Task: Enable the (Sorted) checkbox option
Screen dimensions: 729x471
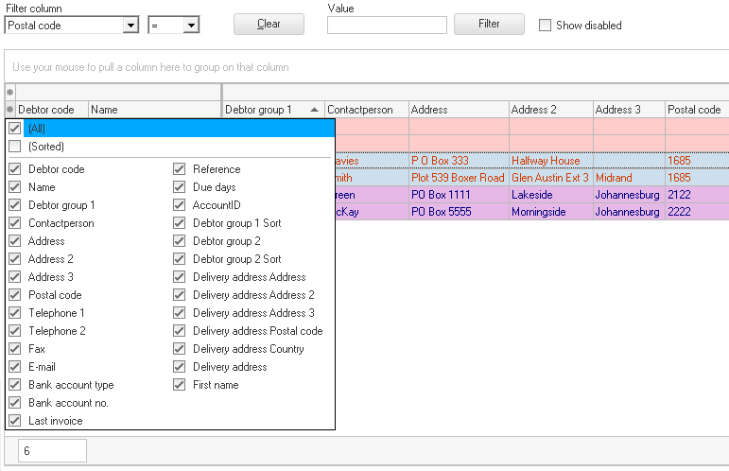Action: point(14,147)
